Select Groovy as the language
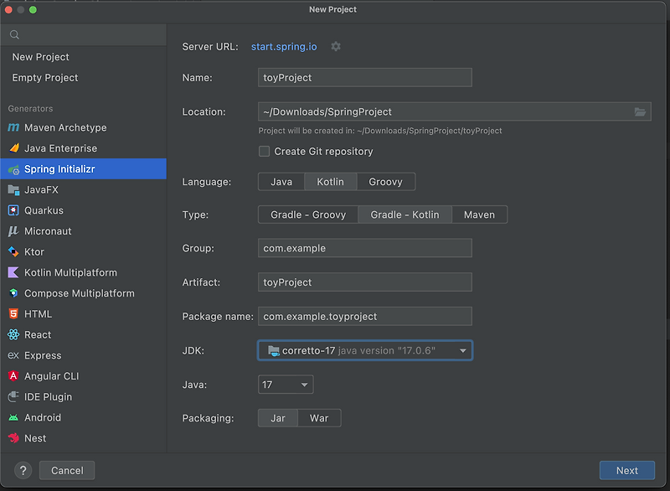Image resolution: width=670 pixels, height=491 pixels. pos(386,181)
